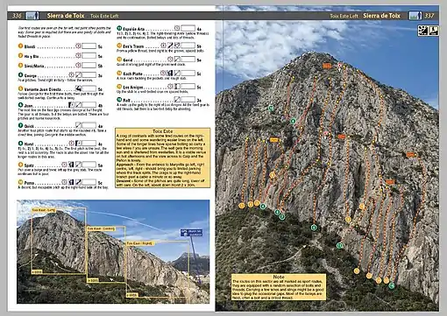Click the crag icon beside page number 336

point(32,16)
